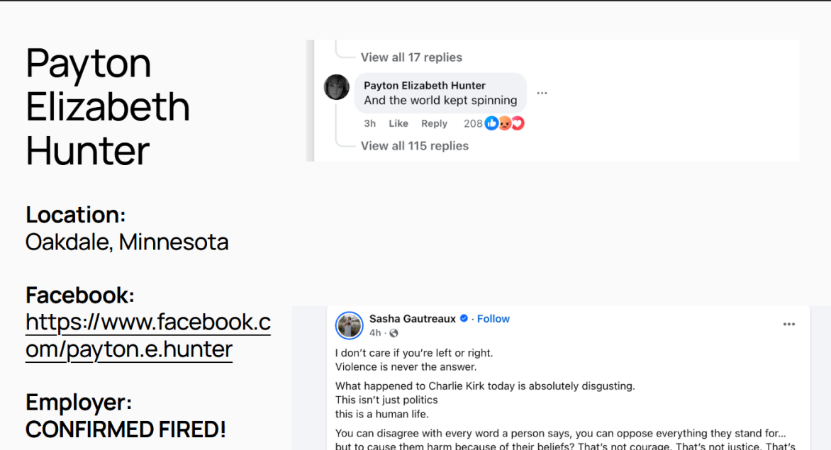
Task: Click the 3h comment timestamp
Action: [369, 123]
